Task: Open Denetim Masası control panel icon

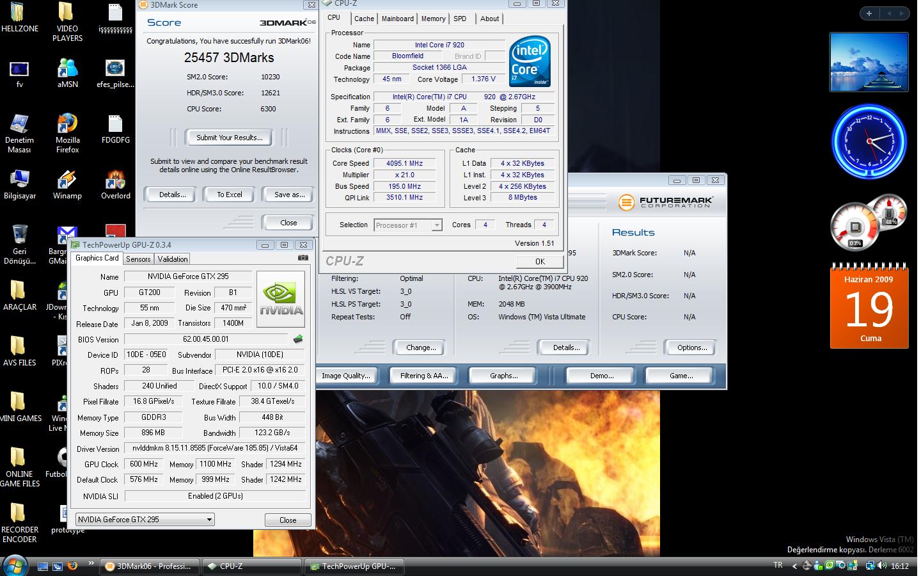Action: (19, 133)
